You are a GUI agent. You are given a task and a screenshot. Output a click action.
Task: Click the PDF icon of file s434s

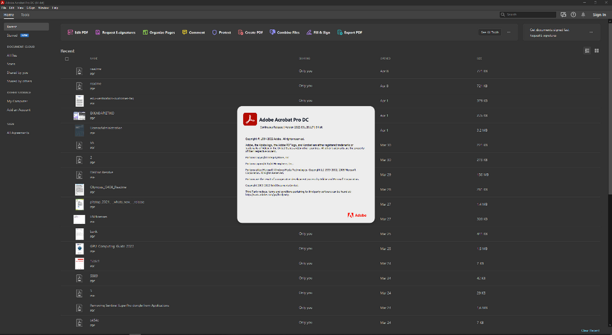(79, 322)
